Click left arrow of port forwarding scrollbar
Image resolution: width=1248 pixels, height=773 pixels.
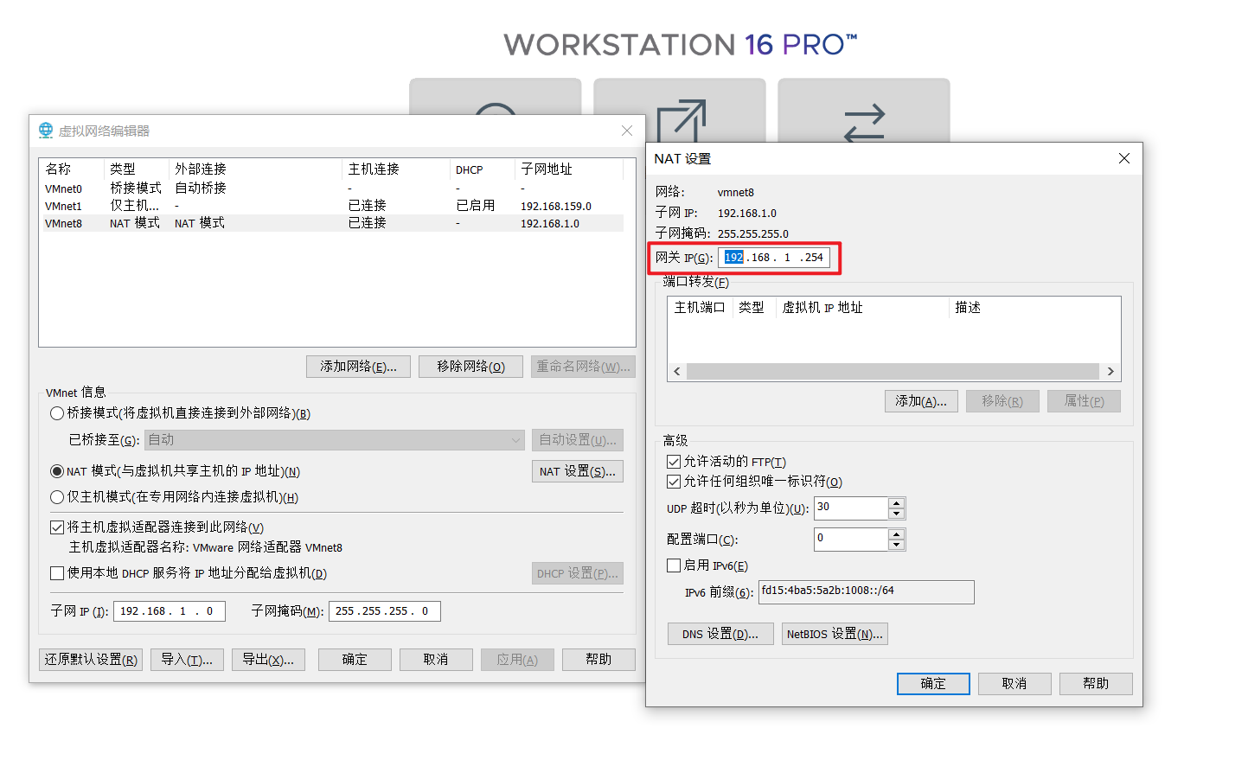click(677, 372)
